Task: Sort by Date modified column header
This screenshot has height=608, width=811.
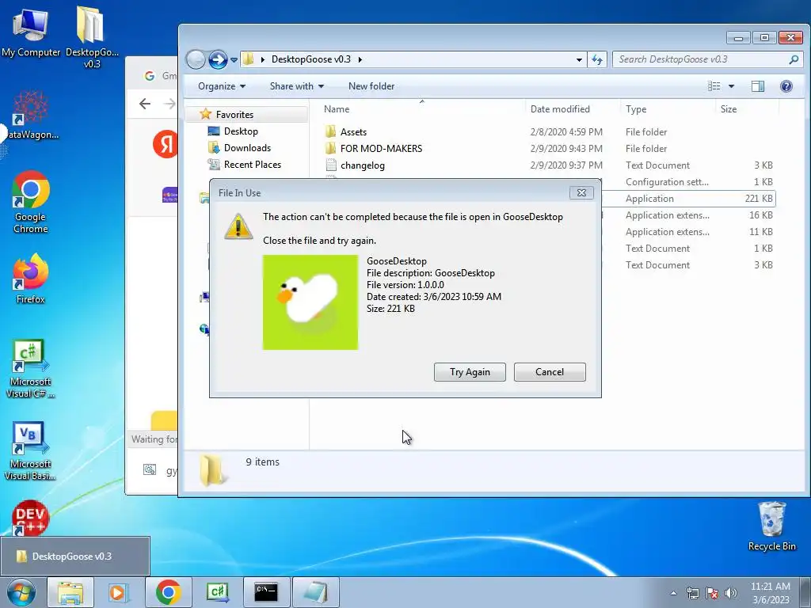Action: [572, 109]
